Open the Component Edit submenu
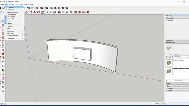 pos(14,36)
